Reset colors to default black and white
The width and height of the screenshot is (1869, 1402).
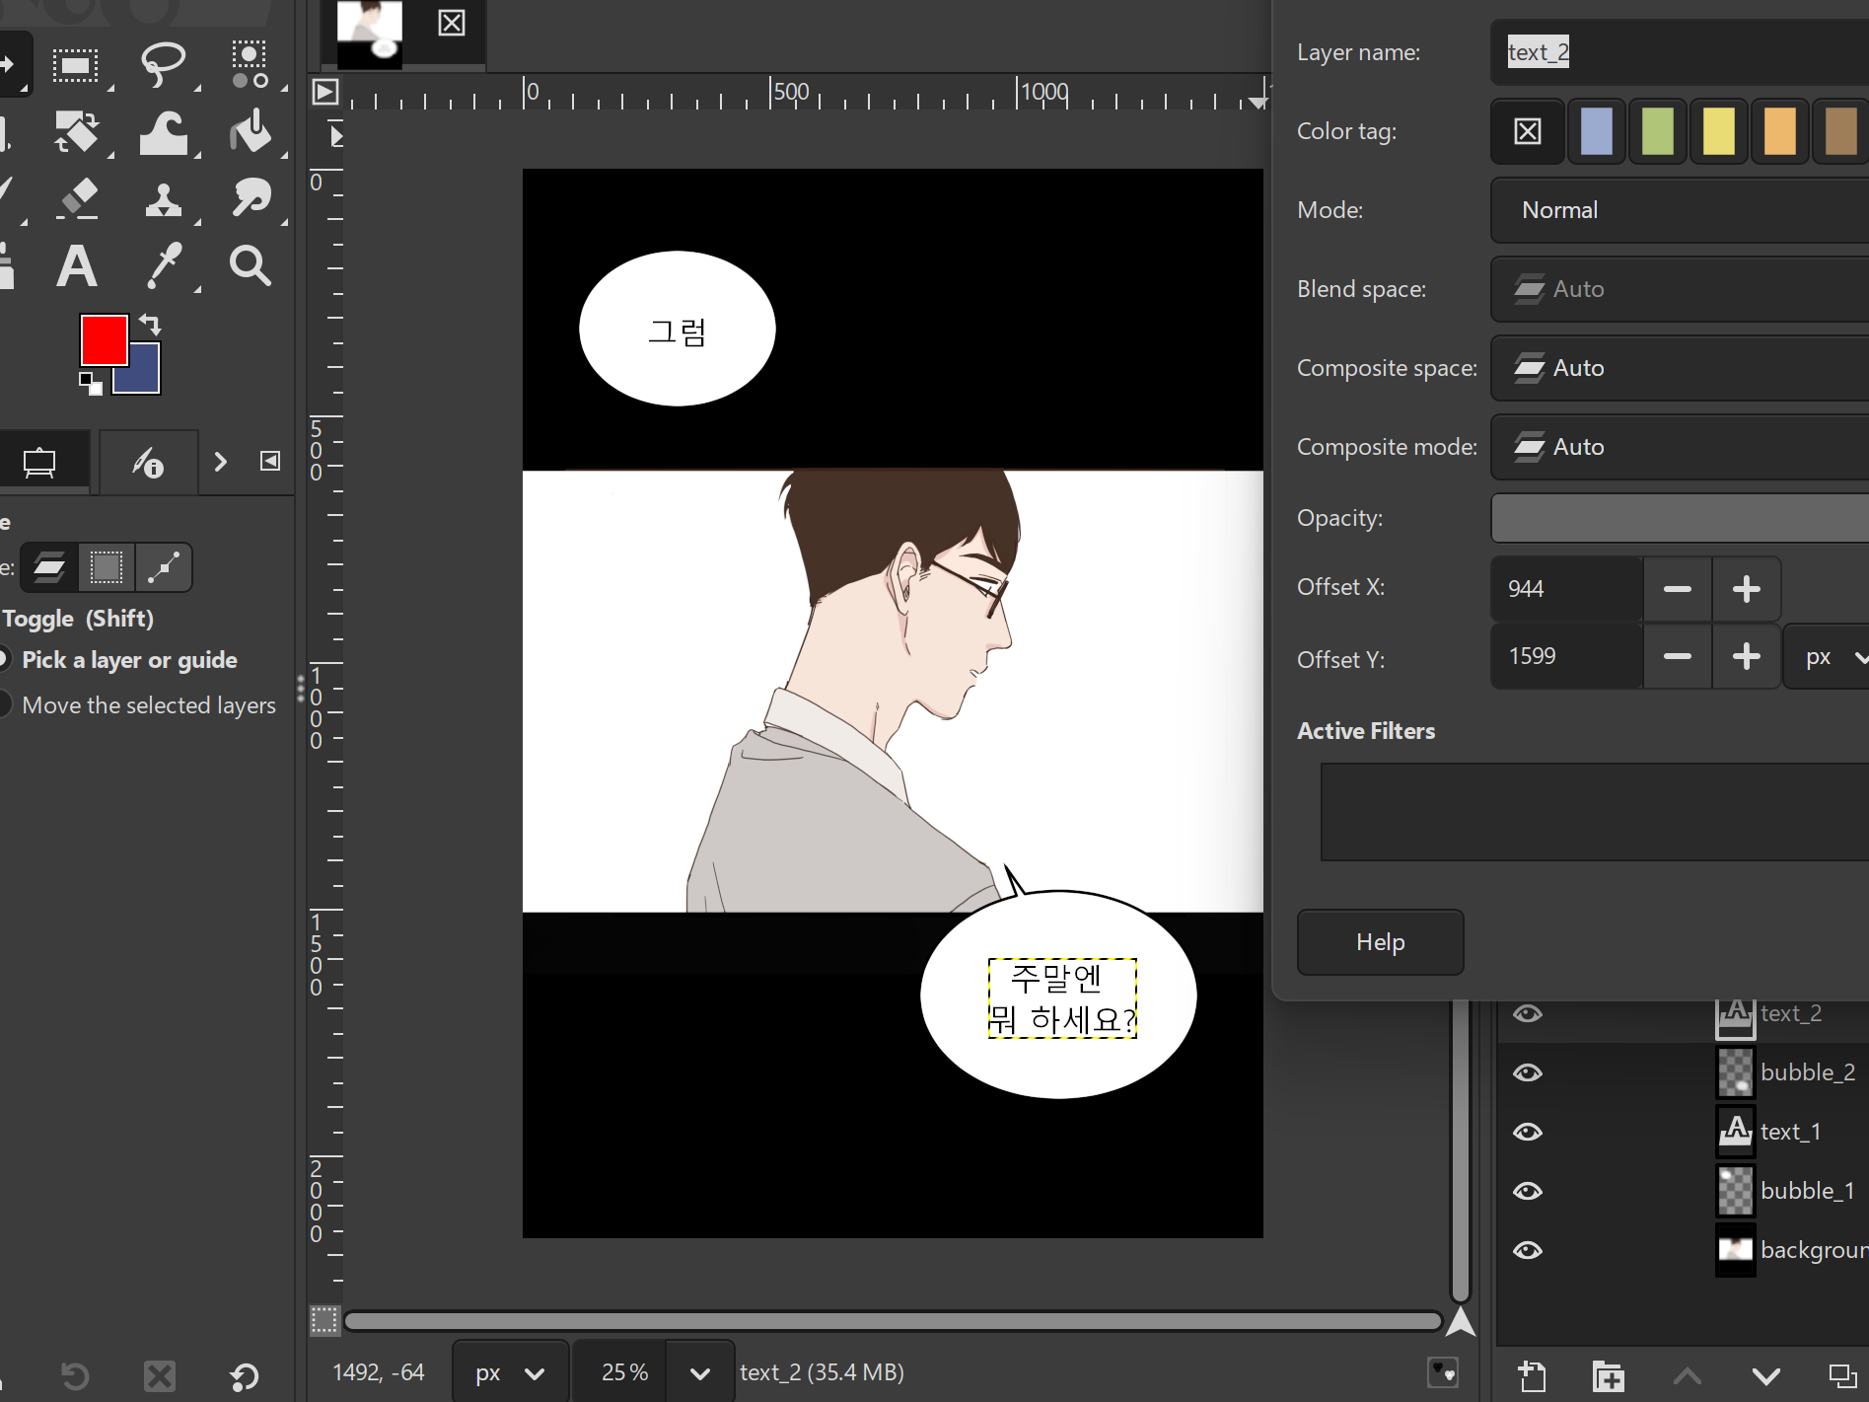(90, 383)
